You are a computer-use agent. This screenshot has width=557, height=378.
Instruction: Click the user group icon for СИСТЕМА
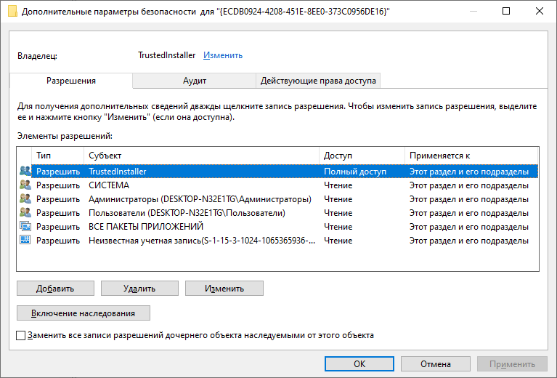[25, 185]
